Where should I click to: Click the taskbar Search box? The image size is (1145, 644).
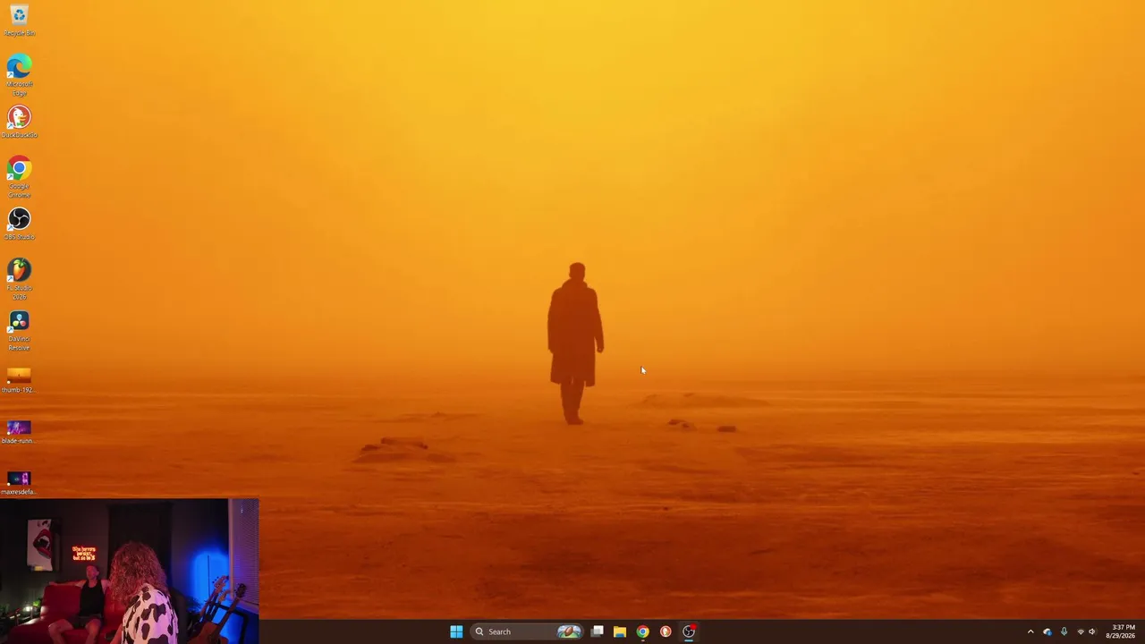pos(528,631)
